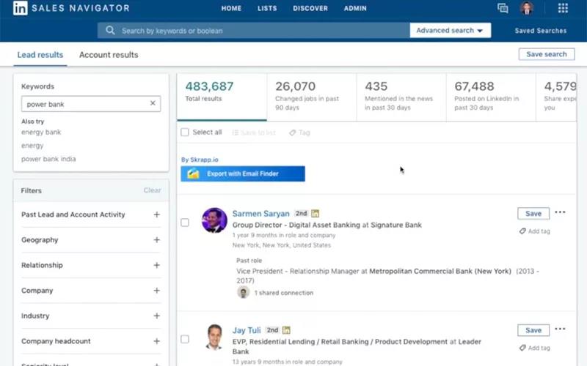The height and width of the screenshot is (366, 587).
Task: Click the LinkedIn logo icon
Action: point(20,8)
